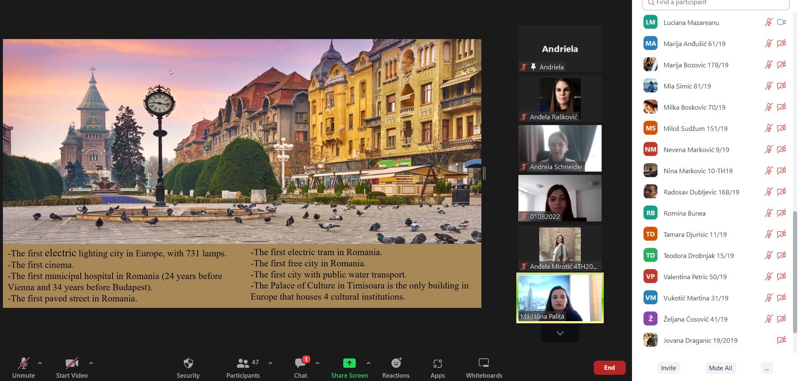798x381 pixels.
Task: Open the Security shield options
Action: 188,363
